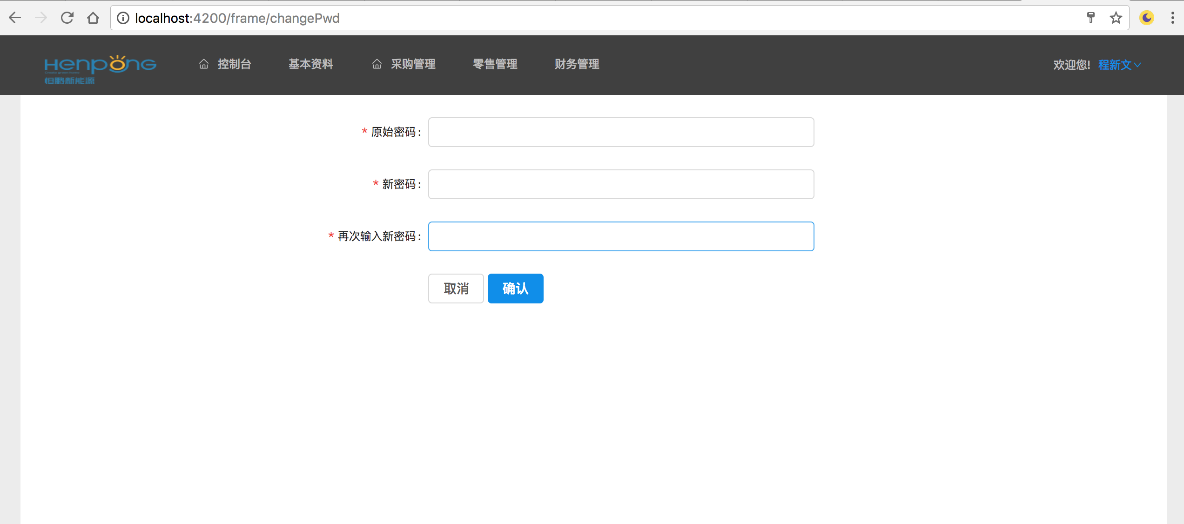The height and width of the screenshot is (524, 1184).
Task: Click the site info icon in address bar
Action: (123, 18)
